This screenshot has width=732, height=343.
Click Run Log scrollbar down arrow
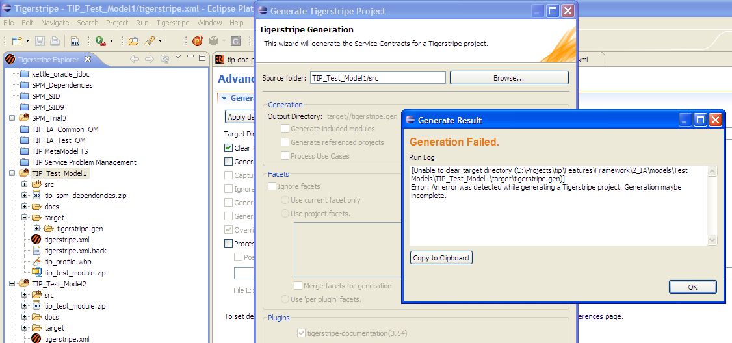(x=712, y=240)
